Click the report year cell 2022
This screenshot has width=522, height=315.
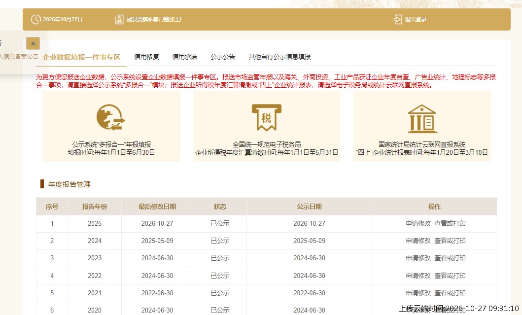[95, 276]
